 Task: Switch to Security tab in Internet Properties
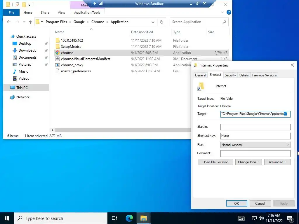click(230, 75)
